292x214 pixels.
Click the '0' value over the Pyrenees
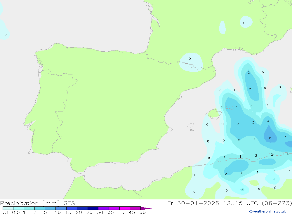[190, 59]
